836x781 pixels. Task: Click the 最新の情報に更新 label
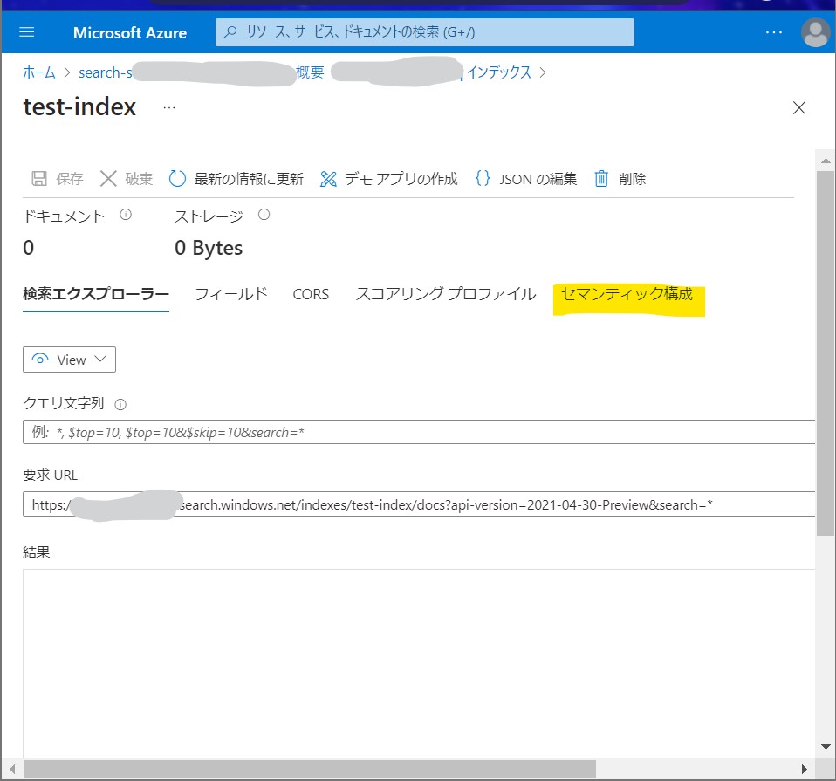[249, 179]
